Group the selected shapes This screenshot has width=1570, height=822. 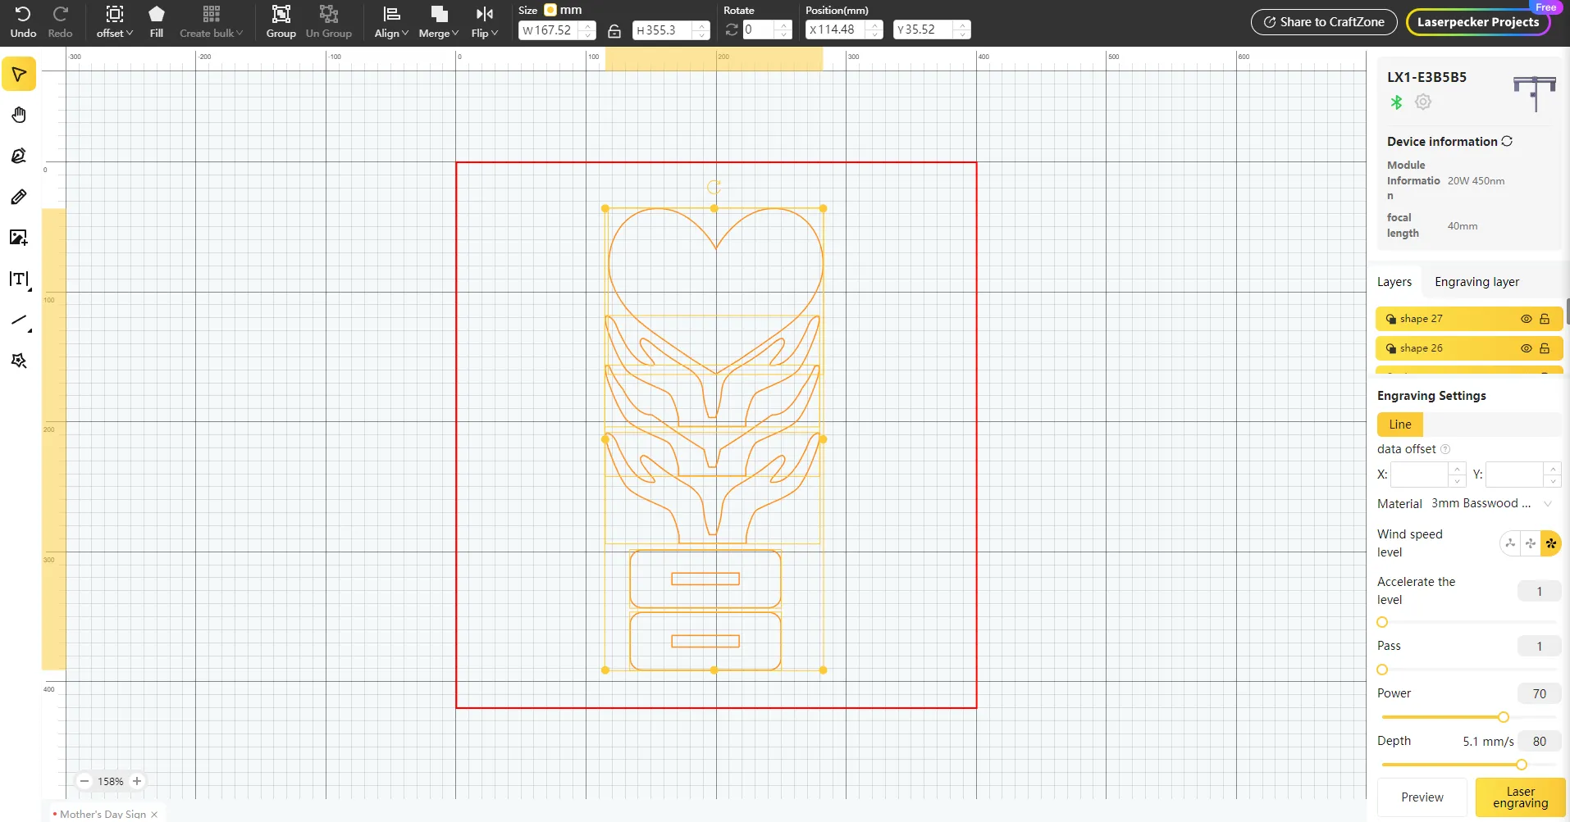281,22
